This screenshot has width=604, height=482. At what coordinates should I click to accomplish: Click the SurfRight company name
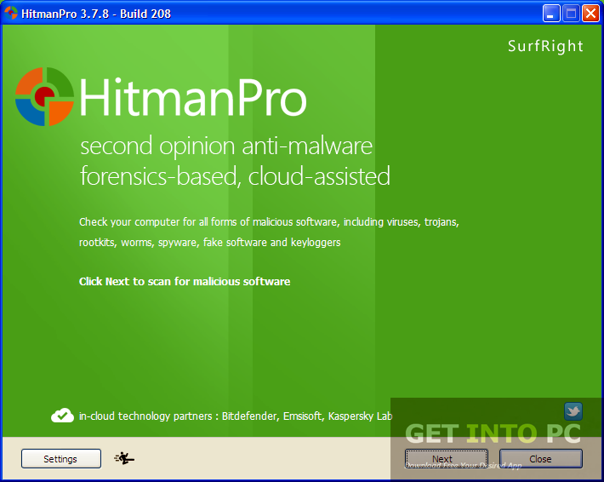tap(545, 46)
